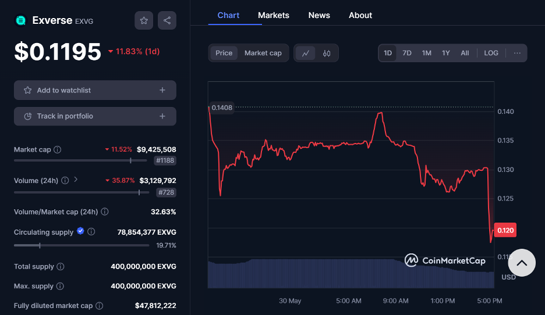The image size is (545, 315).
Task: Open Market cap info tooltip icon
Action: click(x=57, y=149)
